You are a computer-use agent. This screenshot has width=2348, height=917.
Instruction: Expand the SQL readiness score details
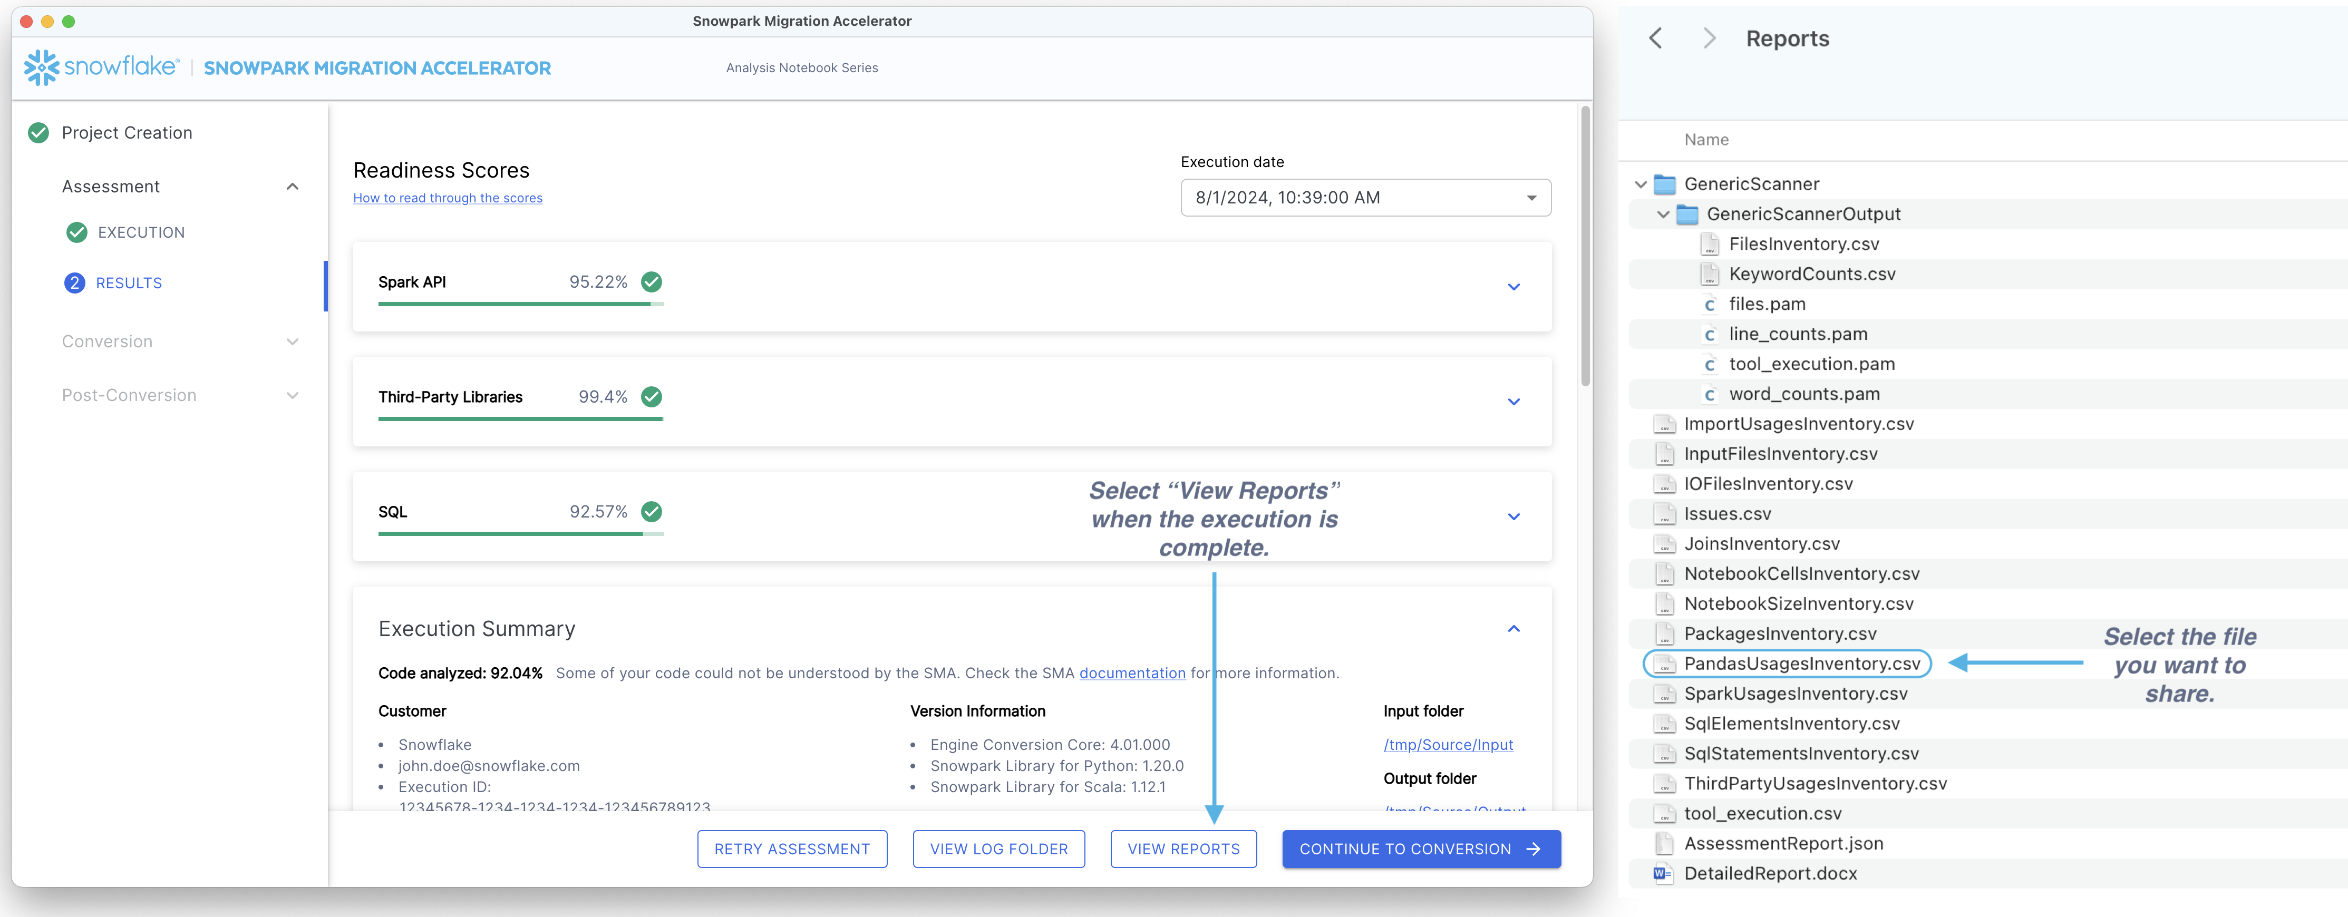point(1514,516)
